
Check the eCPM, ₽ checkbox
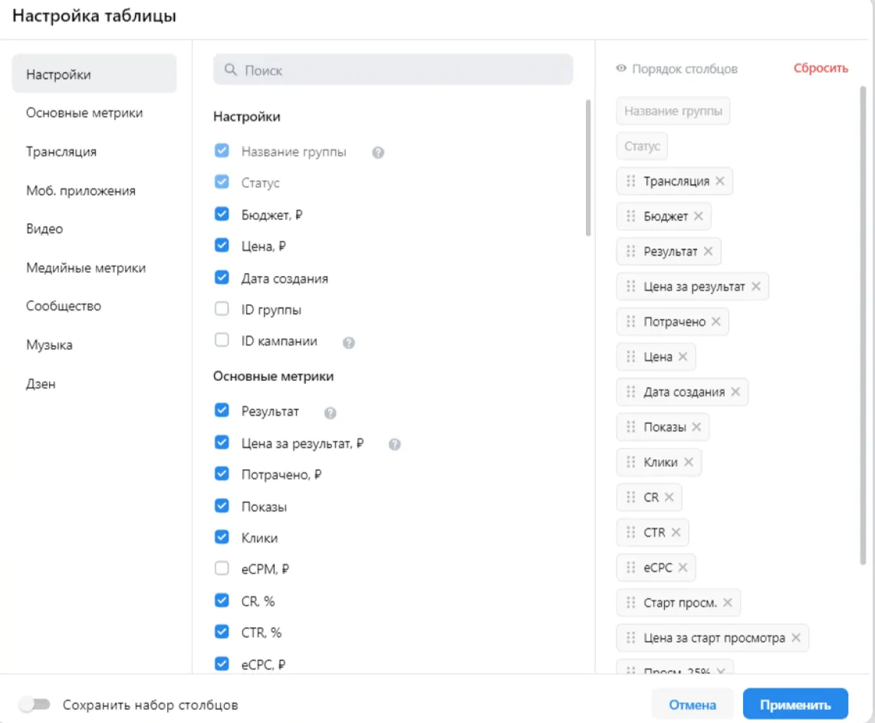[x=222, y=569]
